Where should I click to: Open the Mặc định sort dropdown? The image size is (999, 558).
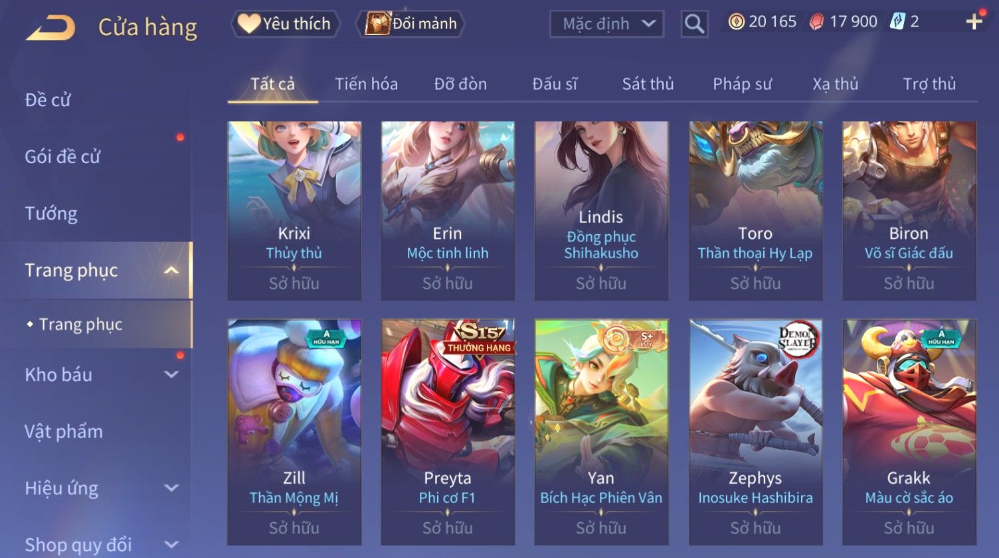(606, 24)
